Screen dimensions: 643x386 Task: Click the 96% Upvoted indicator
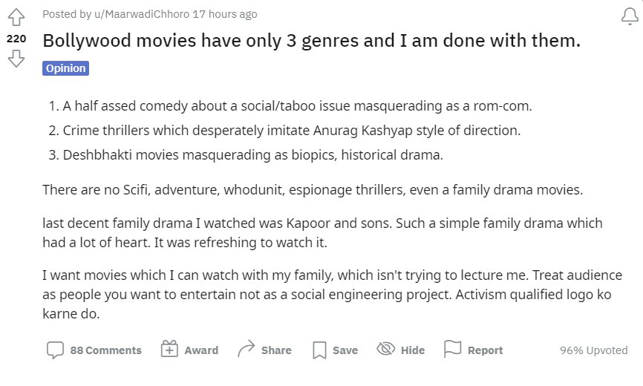click(594, 350)
